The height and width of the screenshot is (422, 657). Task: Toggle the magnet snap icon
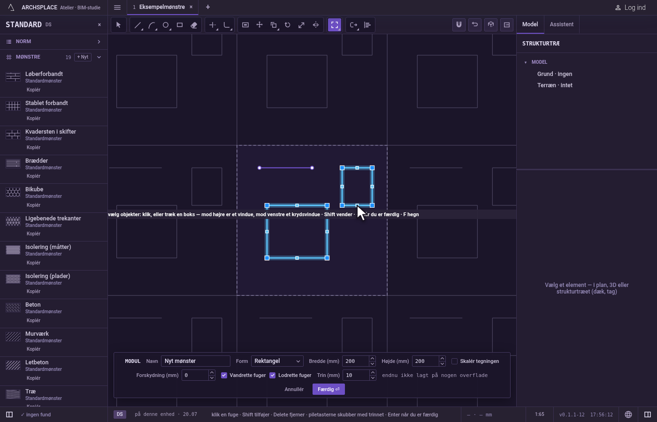[459, 24]
